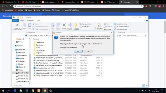Click Este equipo in the address path

[33, 35]
